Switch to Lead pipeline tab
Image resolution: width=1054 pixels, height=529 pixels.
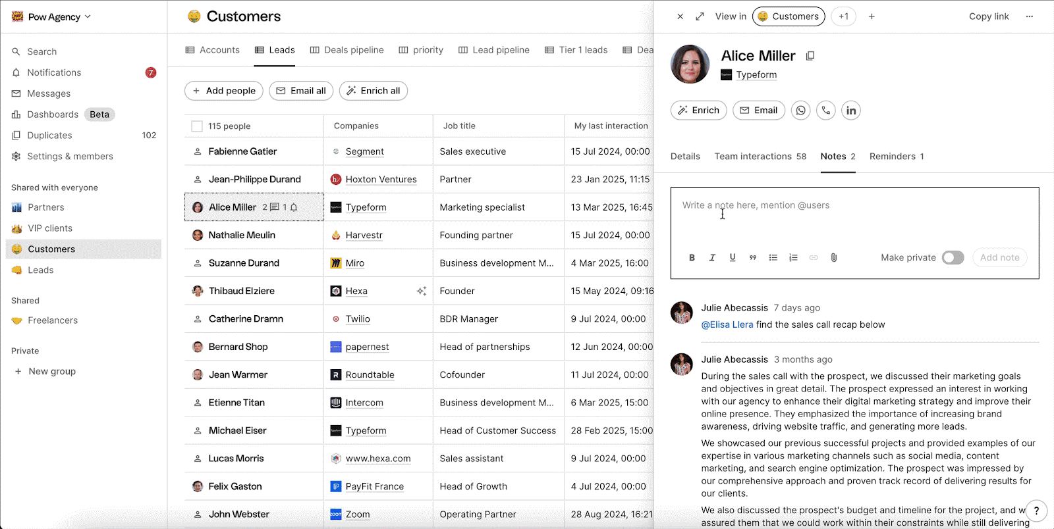pos(494,50)
